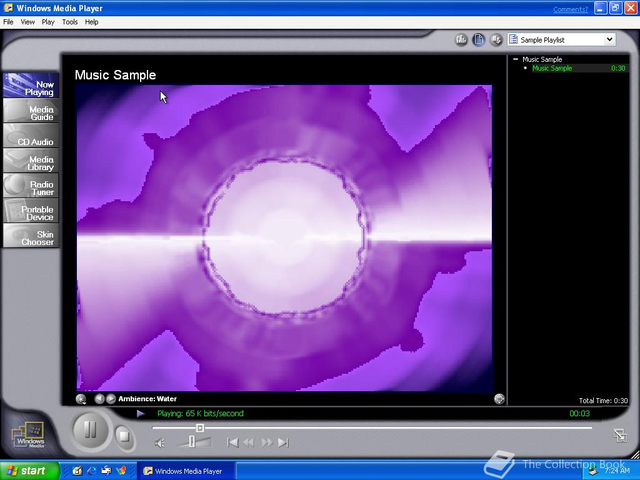Open visualization options asterisk menu

tap(81, 399)
